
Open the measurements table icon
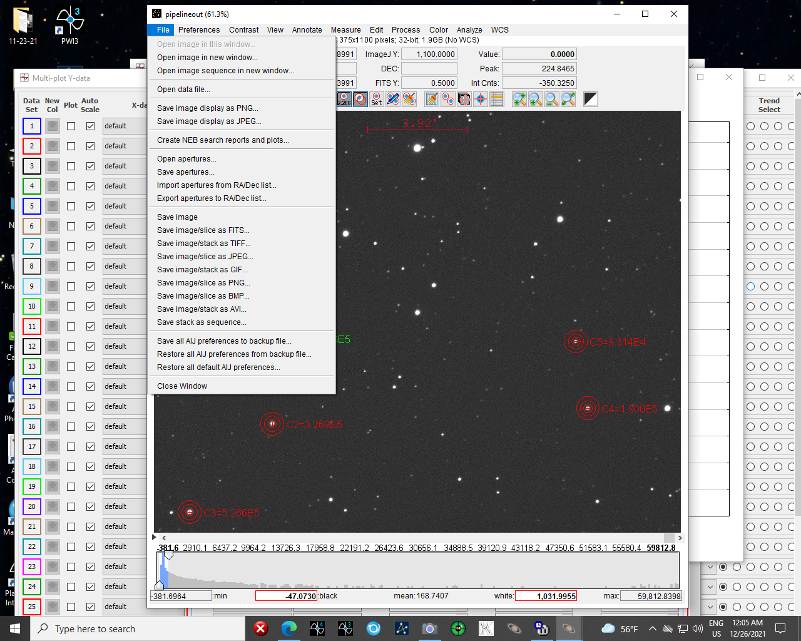coord(497,99)
